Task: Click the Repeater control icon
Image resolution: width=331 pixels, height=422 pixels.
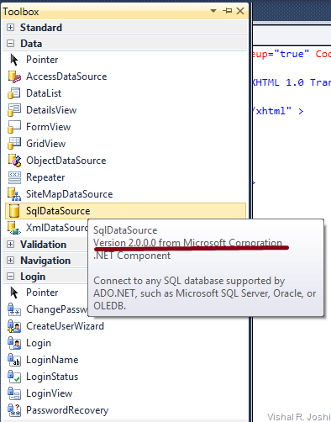Action: click(x=14, y=177)
